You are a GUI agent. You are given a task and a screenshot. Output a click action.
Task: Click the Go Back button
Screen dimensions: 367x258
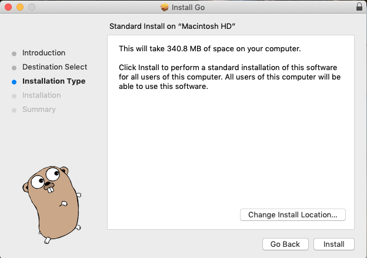point(285,244)
